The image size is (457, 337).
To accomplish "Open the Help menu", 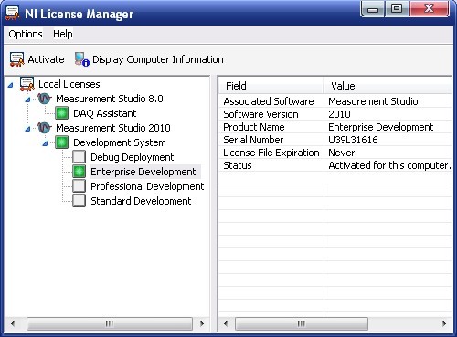I will click(x=63, y=34).
